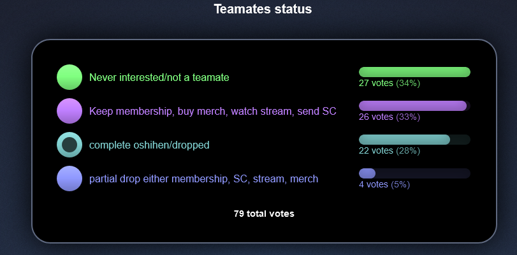Click the "Teamates status" poll heading
517x255 pixels.
point(263,9)
